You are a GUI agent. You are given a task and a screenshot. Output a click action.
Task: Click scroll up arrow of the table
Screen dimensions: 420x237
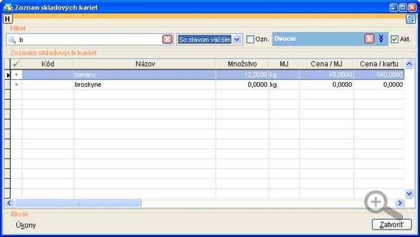(x=409, y=64)
